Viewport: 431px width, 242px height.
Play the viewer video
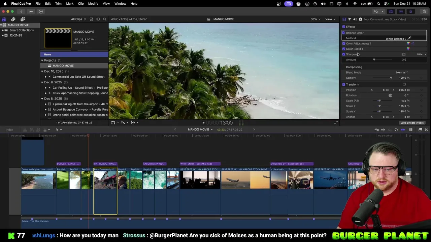(203, 123)
